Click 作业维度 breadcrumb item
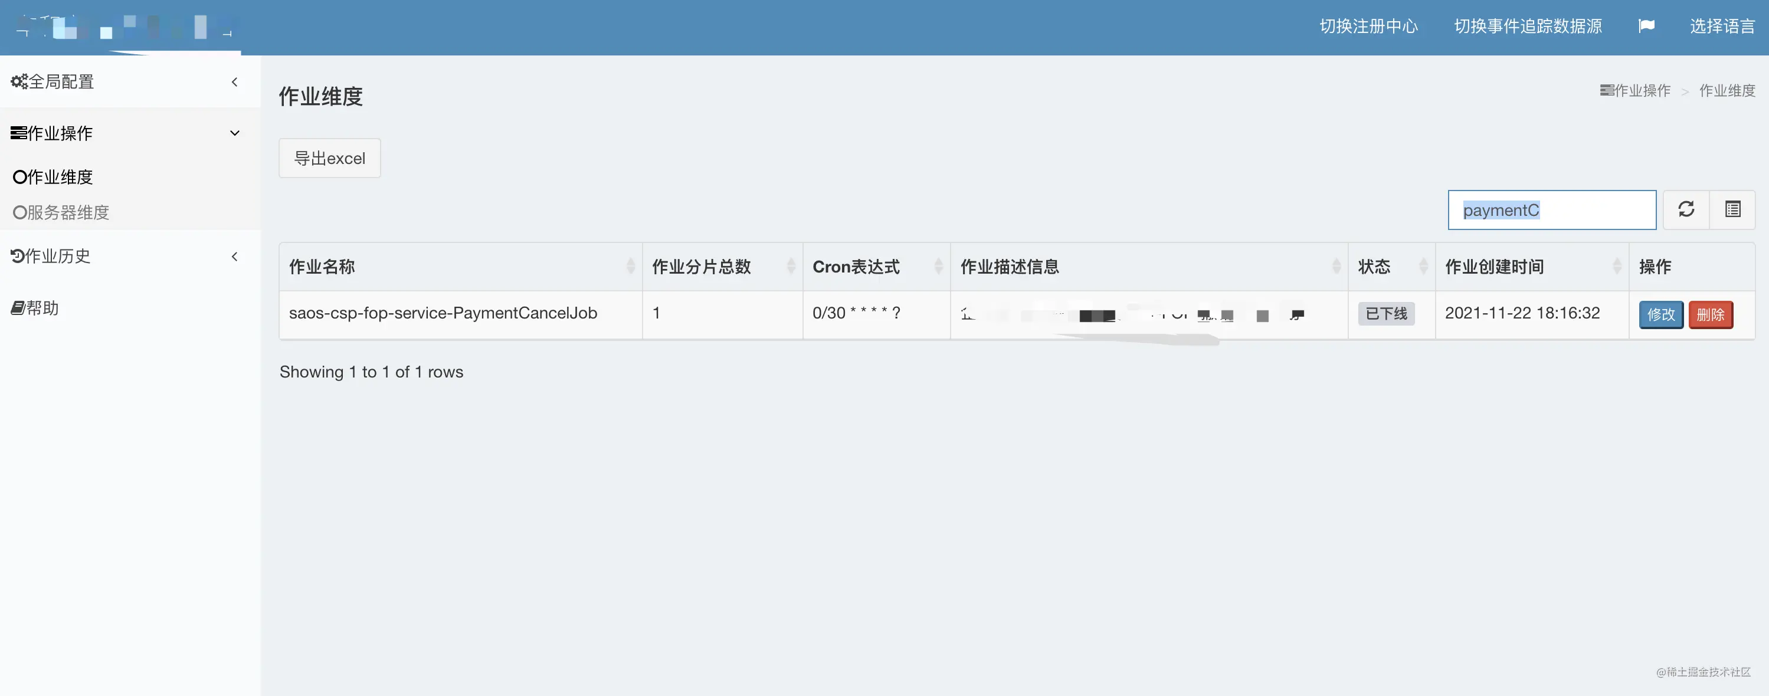This screenshot has width=1769, height=696. click(1727, 91)
